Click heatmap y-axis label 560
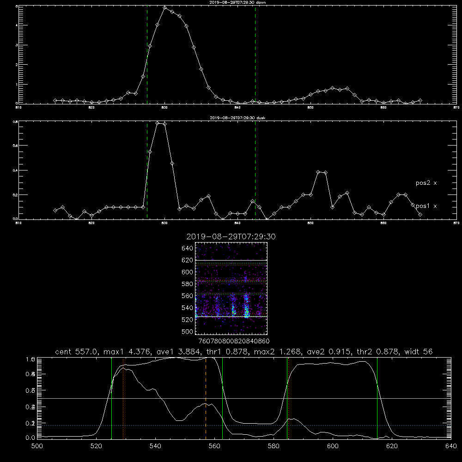This screenshot has height=462, width=462. pyautogui.click(x=188, y=296)
